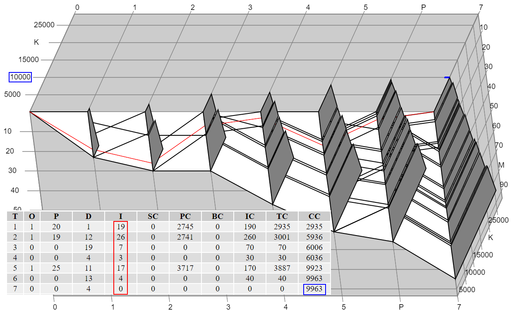
Task: Click the I column header in the table
Action: [x=121, y=216]
